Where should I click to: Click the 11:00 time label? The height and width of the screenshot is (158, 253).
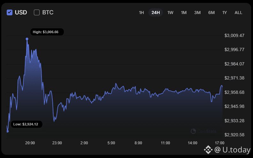point(165,143)
